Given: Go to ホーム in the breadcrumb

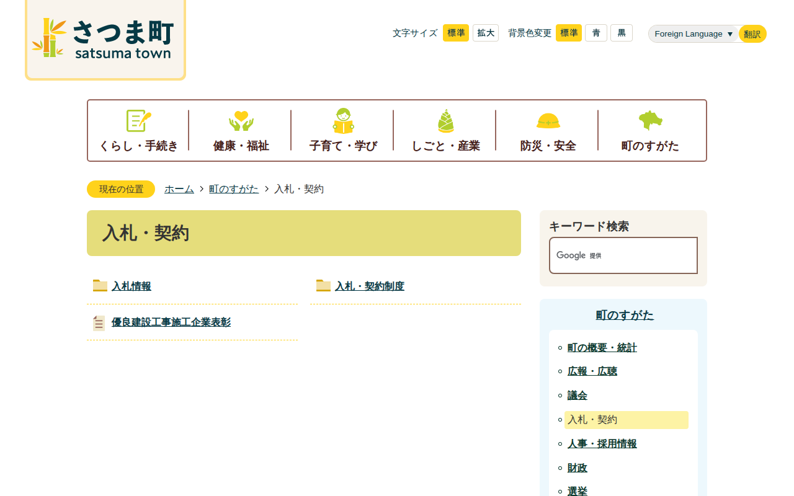Looking at the screenshot, I should point(179,189).
